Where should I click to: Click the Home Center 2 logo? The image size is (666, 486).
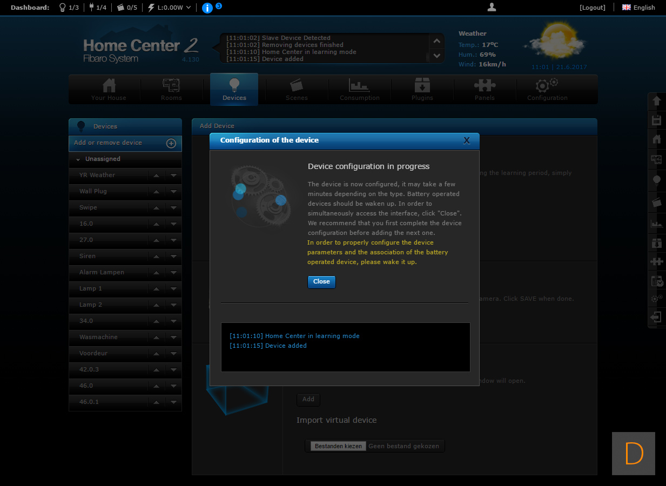142,50
